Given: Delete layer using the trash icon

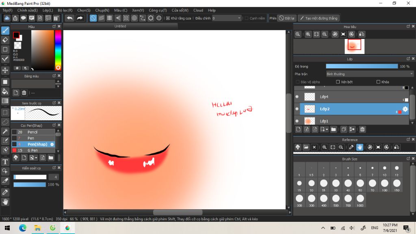Looking at the screenshot, I should [362, 129].
